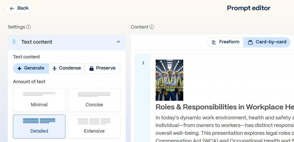
Task: Click the Freeform lines icon
Action: pos(214,42)
